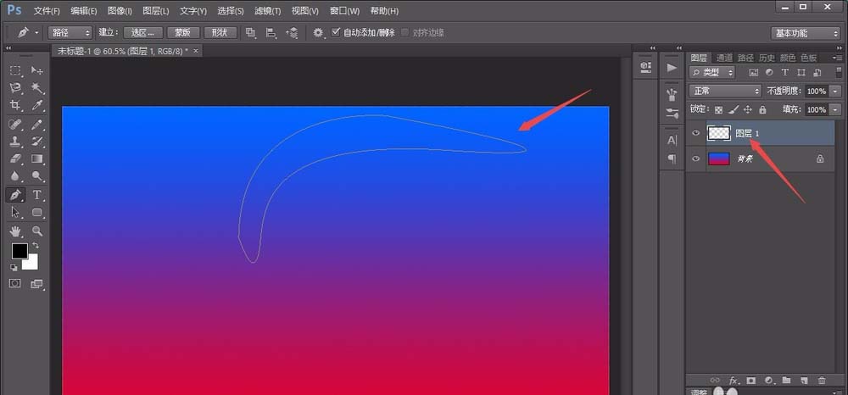Select the Eraser tool

[15, 159]
